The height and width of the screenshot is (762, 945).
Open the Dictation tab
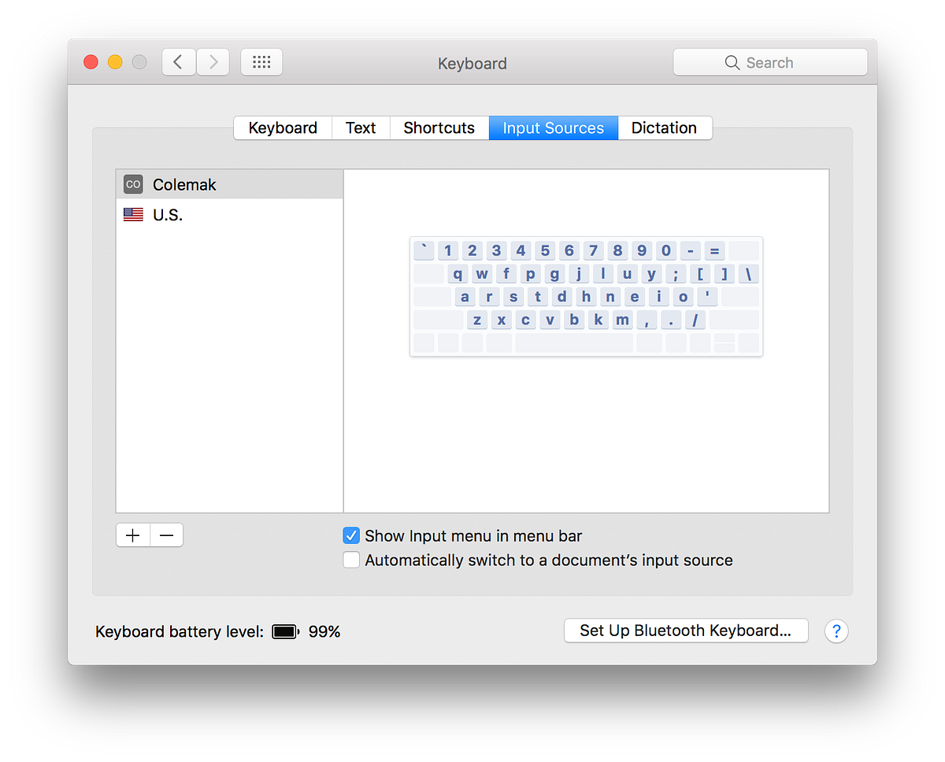point(664,128)
